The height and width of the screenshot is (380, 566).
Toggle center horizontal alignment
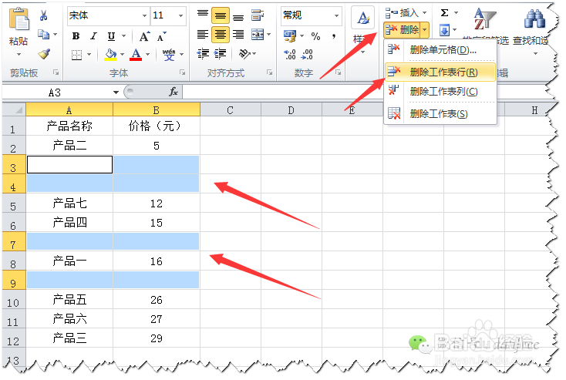221,35
